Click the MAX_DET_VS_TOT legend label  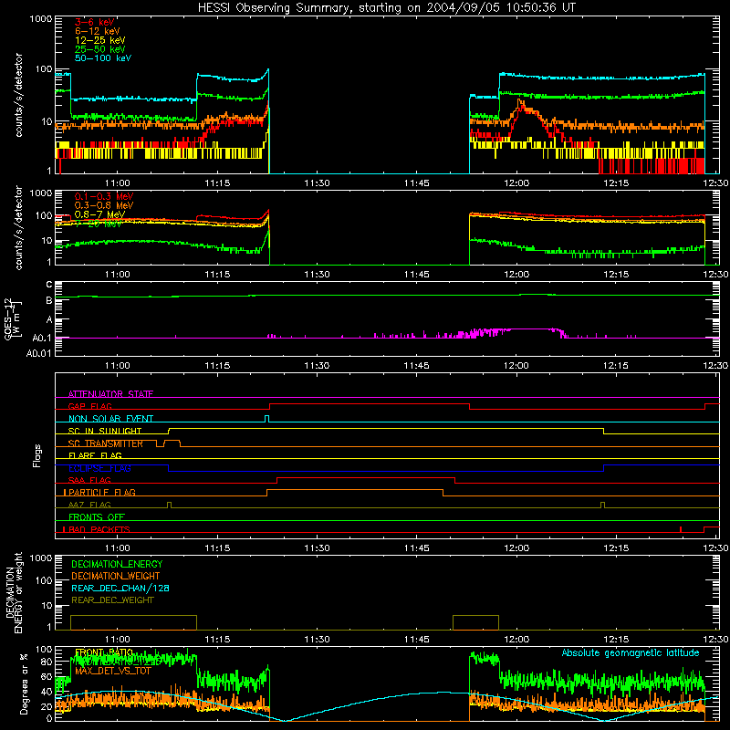[113, 672]
